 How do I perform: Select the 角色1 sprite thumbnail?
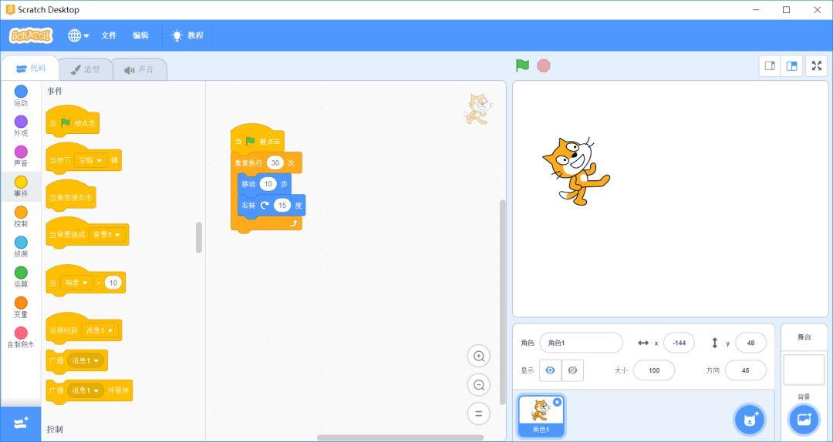pyautogui.click(x=541, y=417)
